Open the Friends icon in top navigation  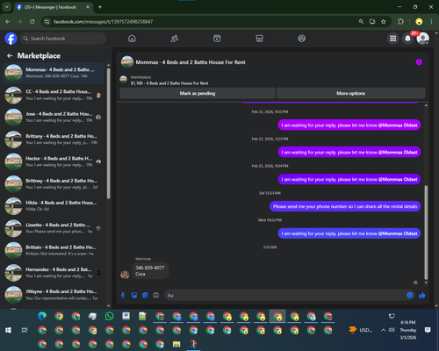pyautogui.click(x=175, y=39)
